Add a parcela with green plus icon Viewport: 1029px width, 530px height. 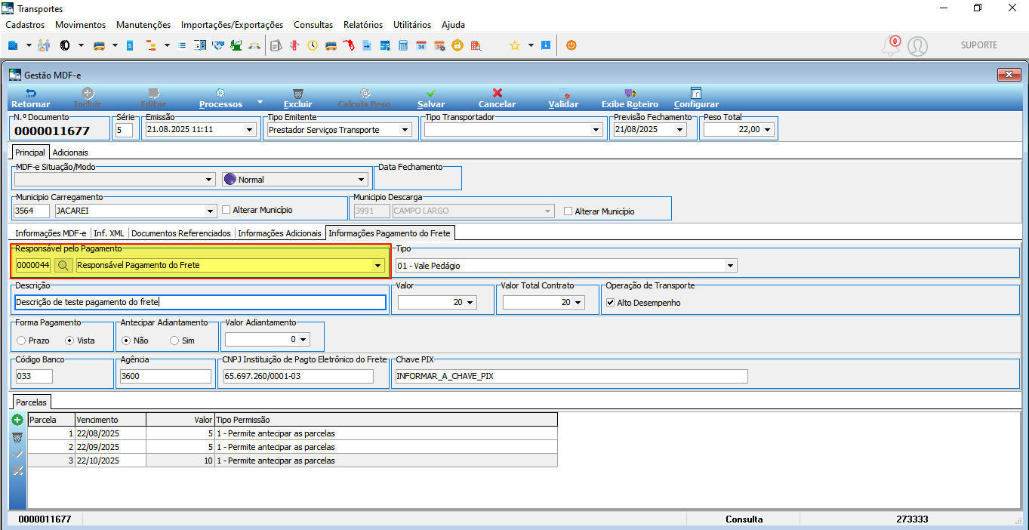[18, 420]
